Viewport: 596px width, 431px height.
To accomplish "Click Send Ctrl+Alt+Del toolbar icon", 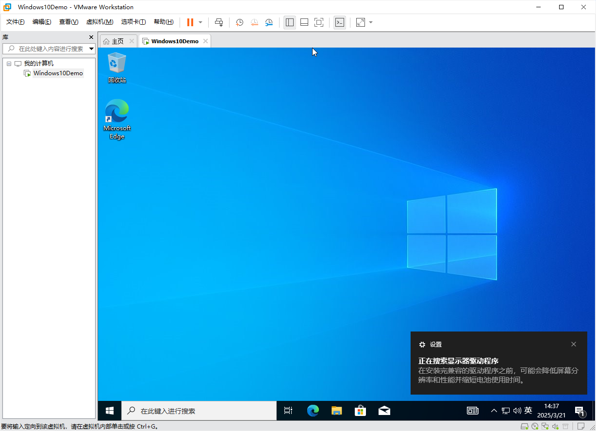I will (x=219, y=22).
